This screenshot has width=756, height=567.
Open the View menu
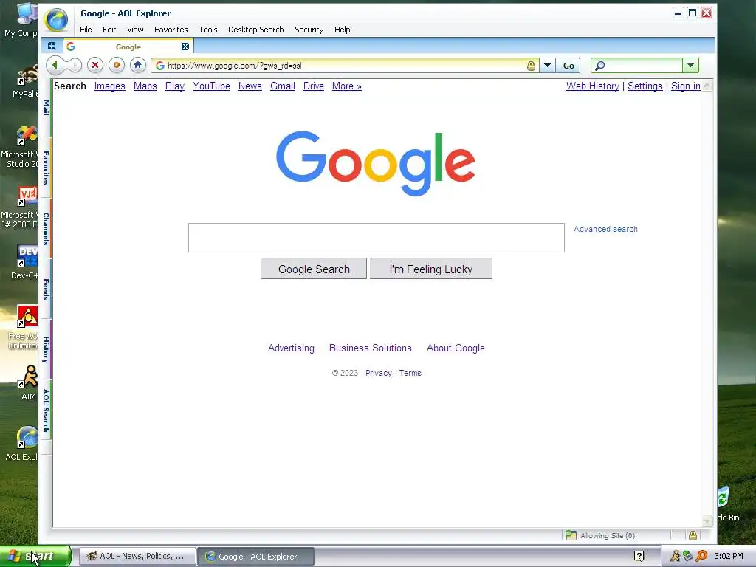click(x=135, y=30)
